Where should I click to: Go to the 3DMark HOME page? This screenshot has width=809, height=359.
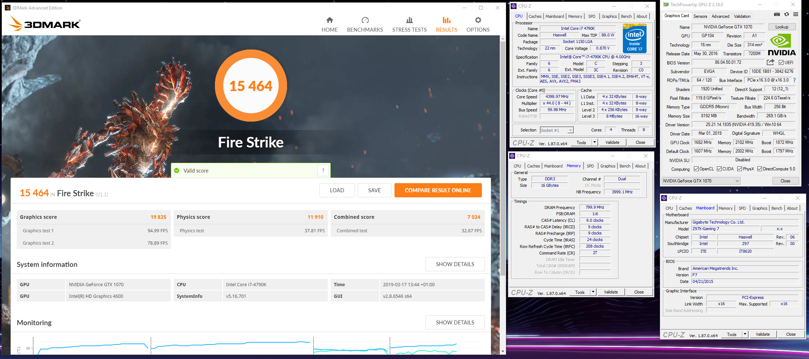click(329, 24)
